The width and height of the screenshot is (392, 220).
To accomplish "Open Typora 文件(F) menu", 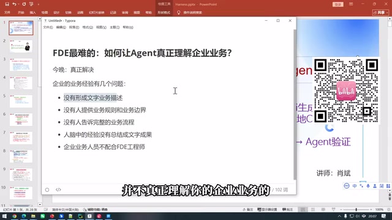I will click(x=48, y=27).
